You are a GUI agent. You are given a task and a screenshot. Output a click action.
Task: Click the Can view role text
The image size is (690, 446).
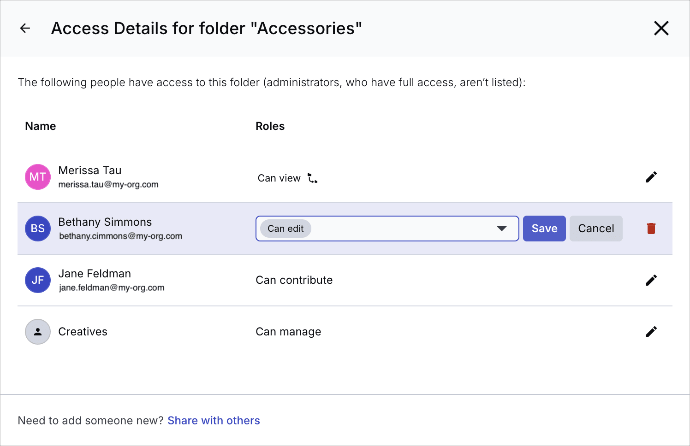pos(279,178)
